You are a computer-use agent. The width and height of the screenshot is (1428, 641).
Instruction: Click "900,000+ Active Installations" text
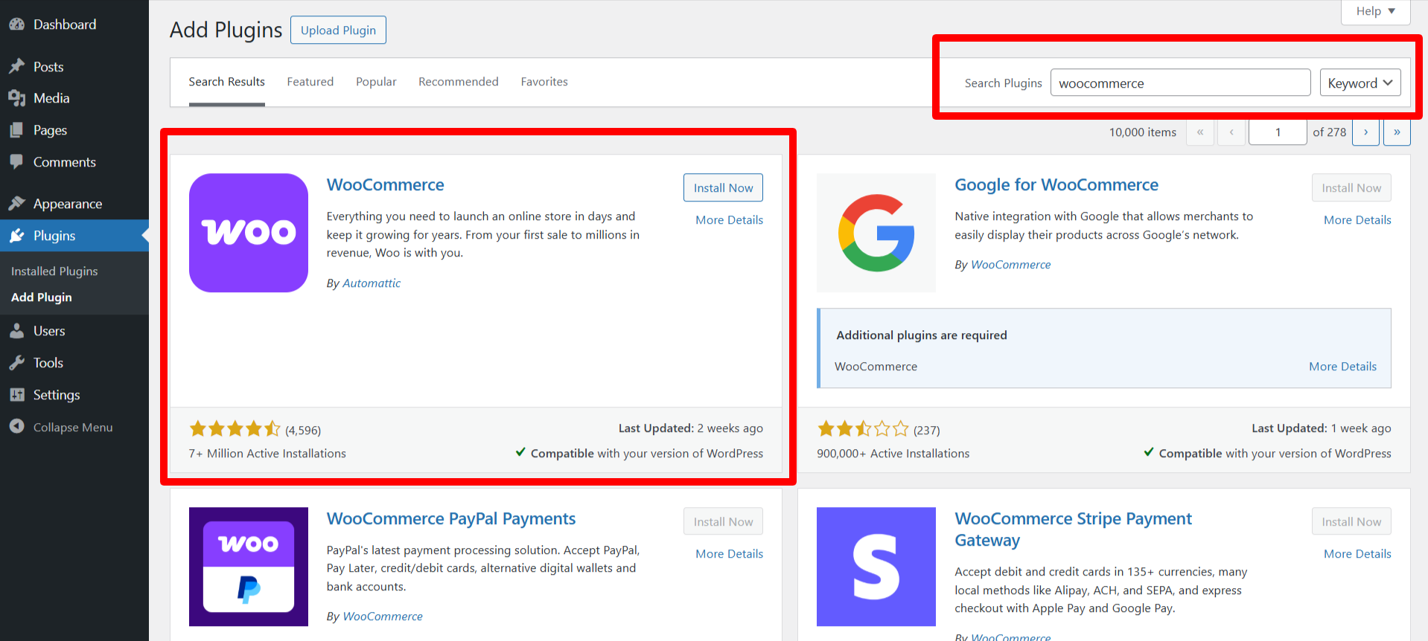click(893, 454)
